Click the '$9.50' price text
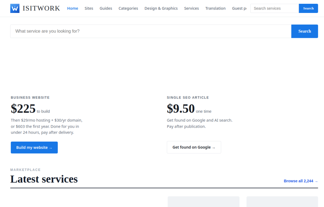Screen dimensions: 324x207 (181, 108)
